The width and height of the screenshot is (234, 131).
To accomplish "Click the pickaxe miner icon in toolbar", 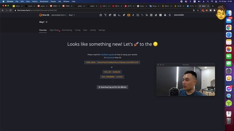I will tap(142, 15).
